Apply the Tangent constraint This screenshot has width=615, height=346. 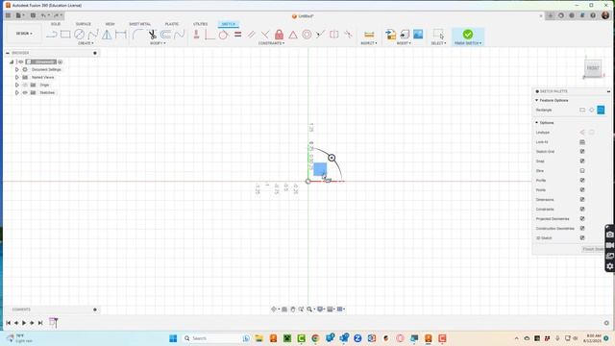coord(223,35)
